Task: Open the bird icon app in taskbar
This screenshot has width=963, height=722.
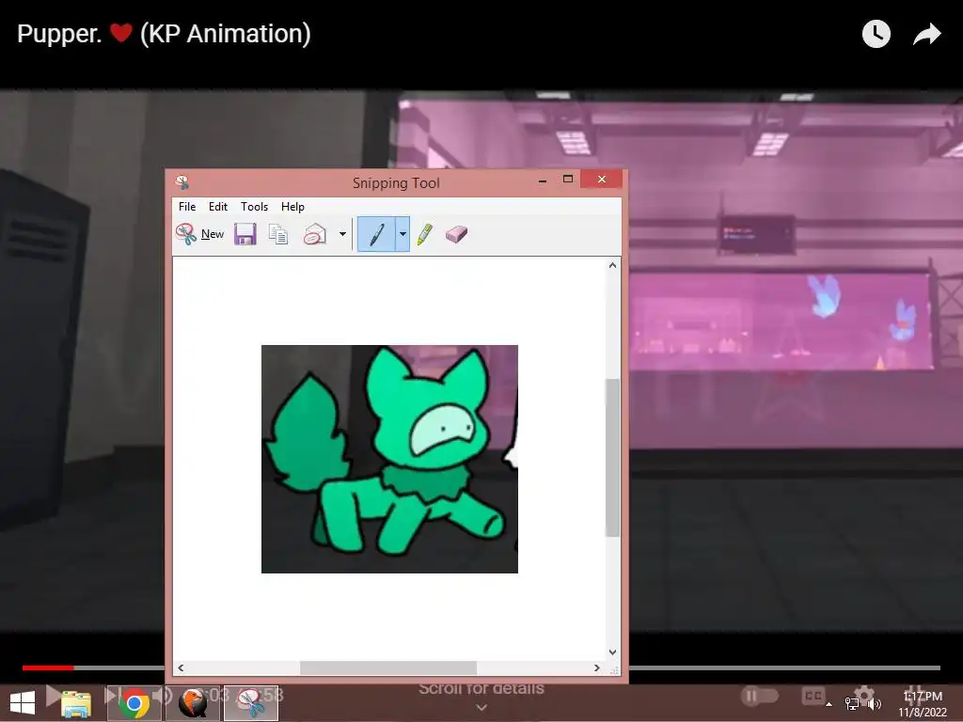Action: point(192,703)
